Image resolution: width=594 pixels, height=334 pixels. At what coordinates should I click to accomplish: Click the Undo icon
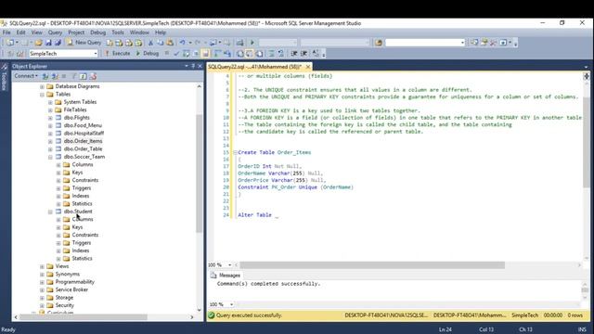coord(183,43)
